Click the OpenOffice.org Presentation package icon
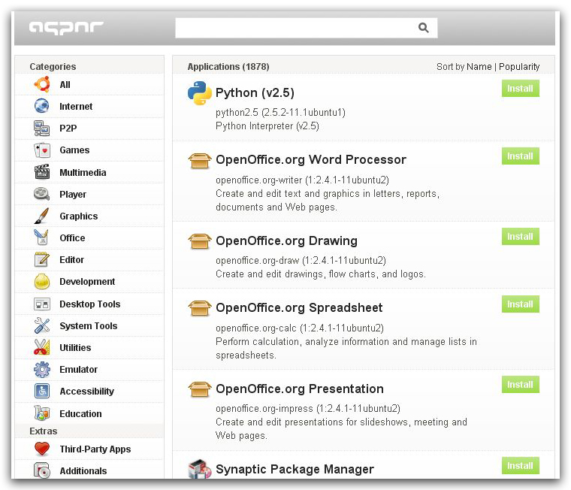The height and width of the screenshot is (490, 571). pos(200,389)
